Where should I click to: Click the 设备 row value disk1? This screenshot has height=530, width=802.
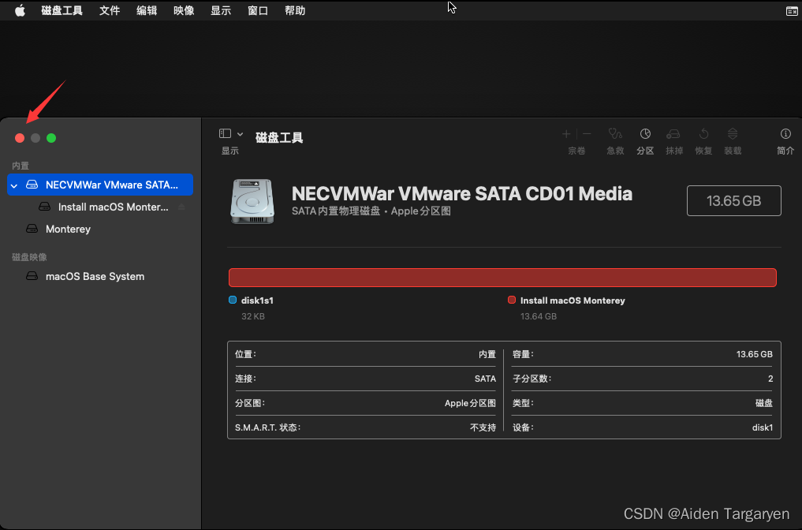[x=763, y=427]
